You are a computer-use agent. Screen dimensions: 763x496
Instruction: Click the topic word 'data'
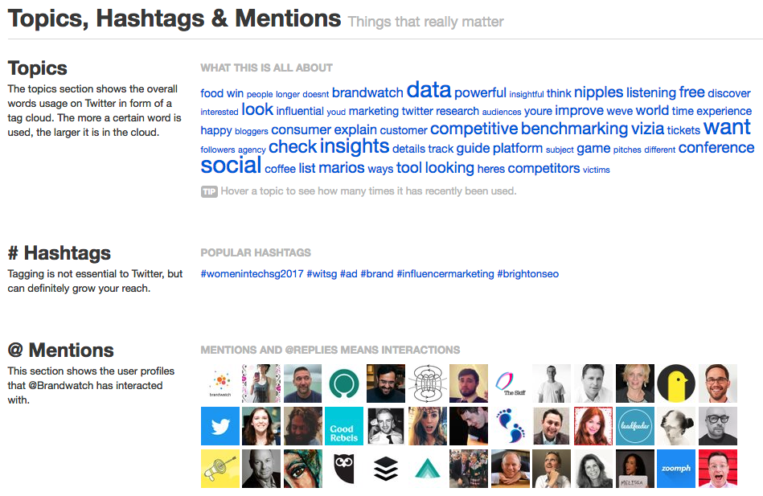(x=429, y=89)
